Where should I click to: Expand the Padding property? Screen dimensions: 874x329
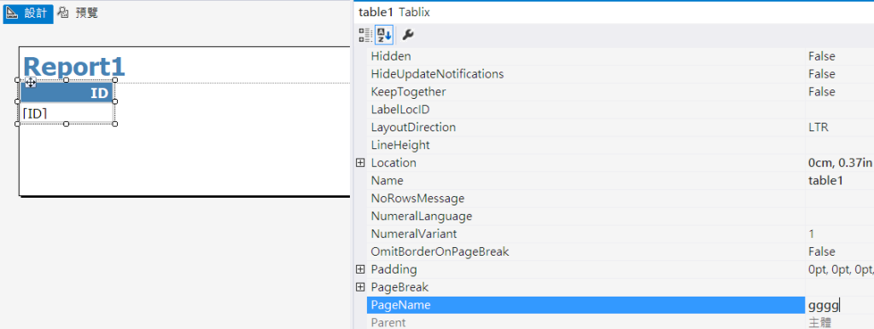360,269
